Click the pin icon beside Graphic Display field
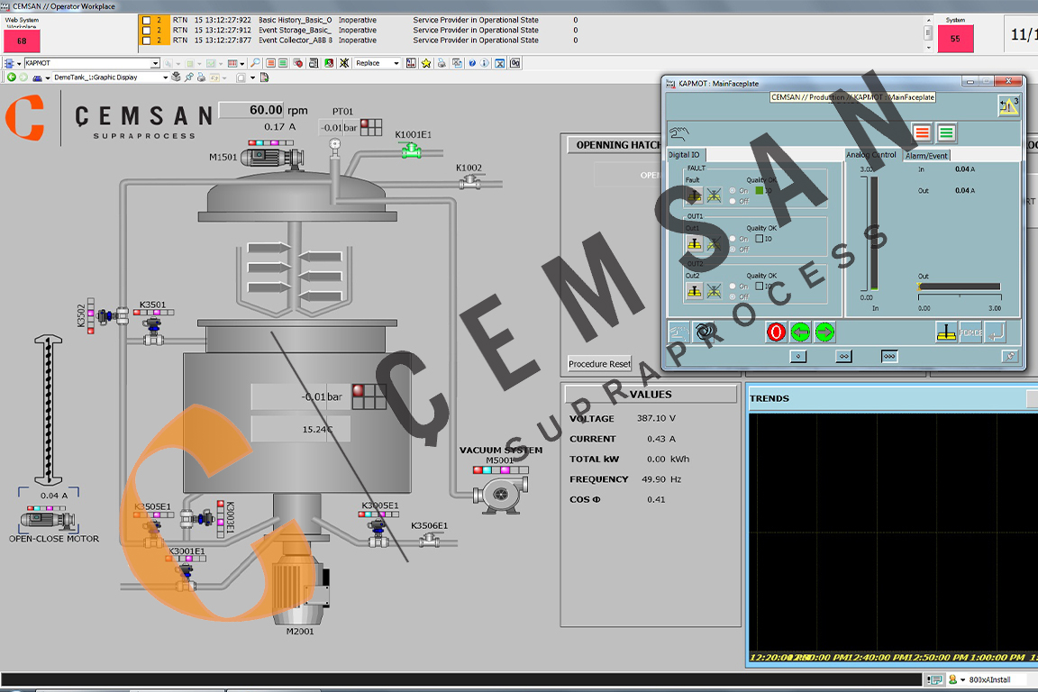The image size is (1038, 692). (189, 77)
